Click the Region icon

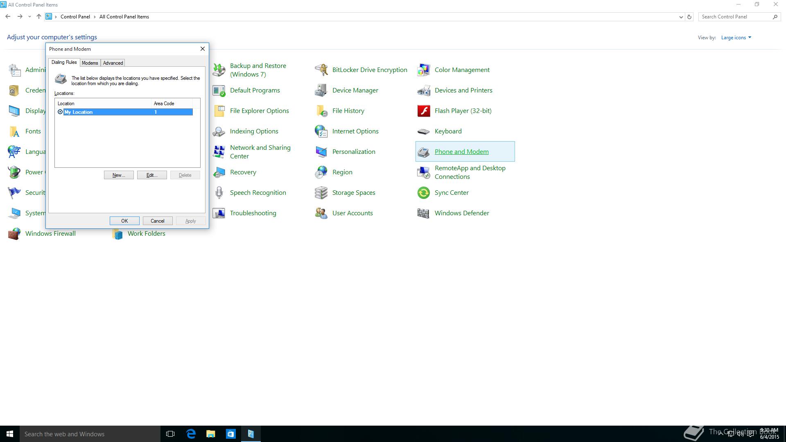tap(321, 172)
